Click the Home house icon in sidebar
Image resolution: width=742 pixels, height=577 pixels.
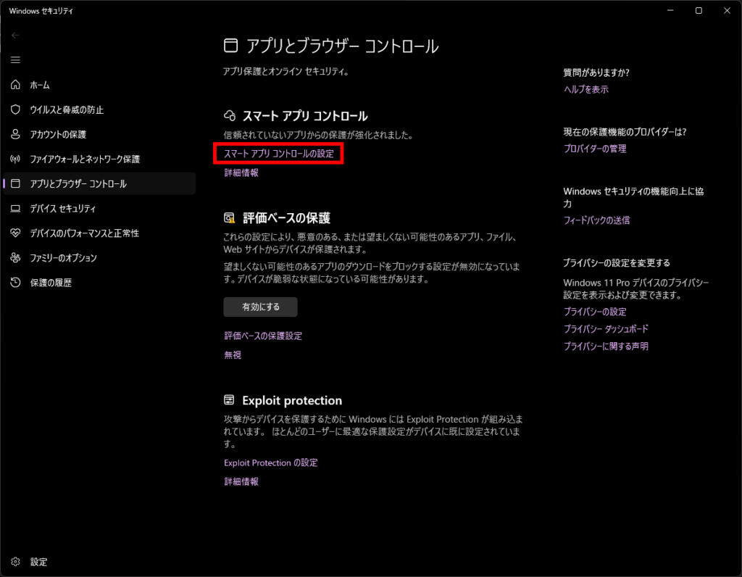point(16,85)
